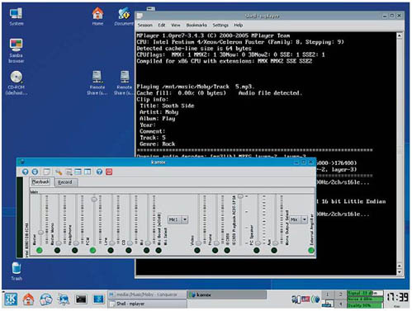Switch to virtual desktop 4 in pager
Viewport: 412px width, 311px height.
coord(340,304)
